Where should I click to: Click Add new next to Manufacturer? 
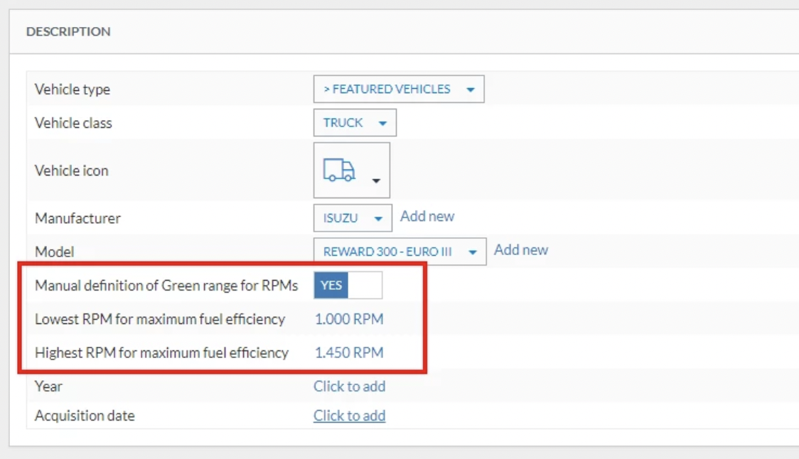(427, 217)
